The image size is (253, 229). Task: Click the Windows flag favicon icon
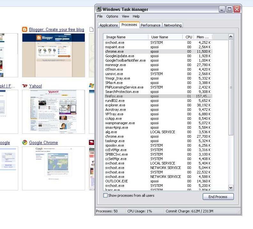[x=92, y=86]
